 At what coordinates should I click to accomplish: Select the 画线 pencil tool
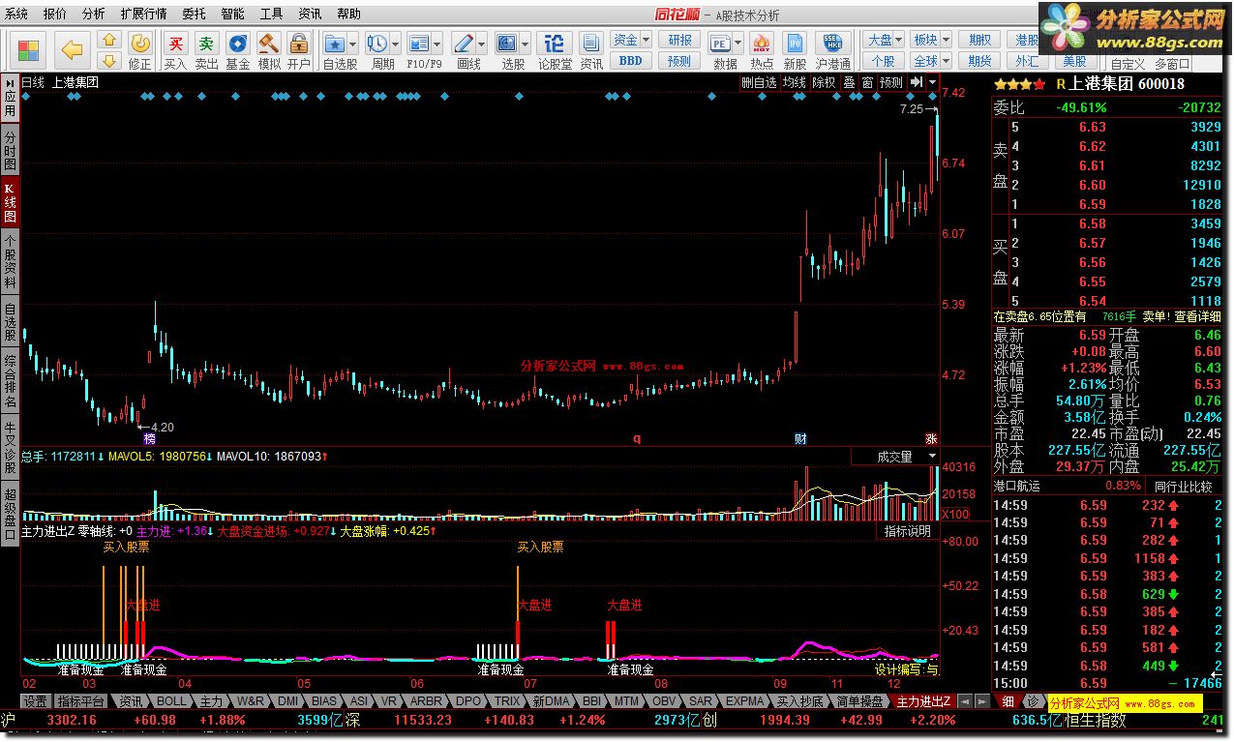point(464,44)
